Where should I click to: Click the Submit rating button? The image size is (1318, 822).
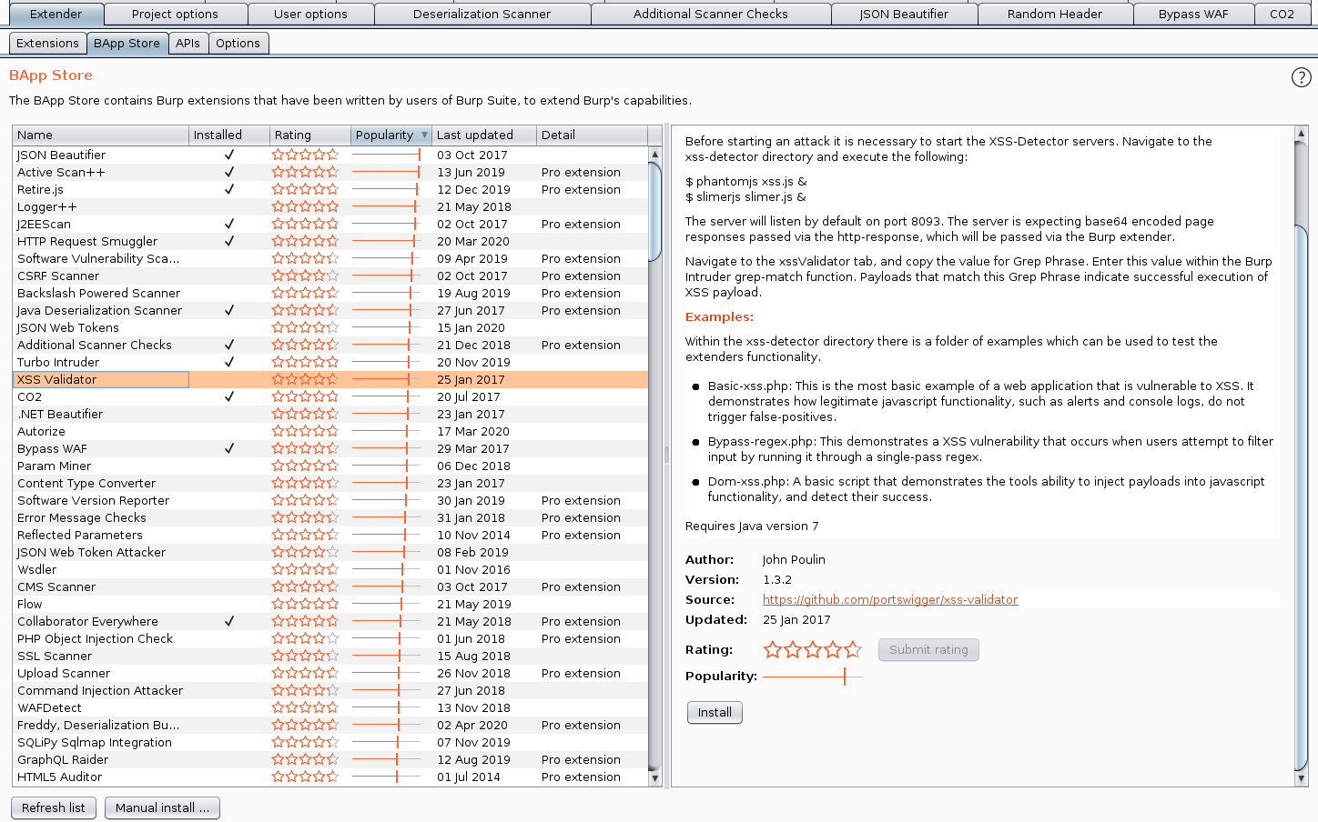point(928,649)
